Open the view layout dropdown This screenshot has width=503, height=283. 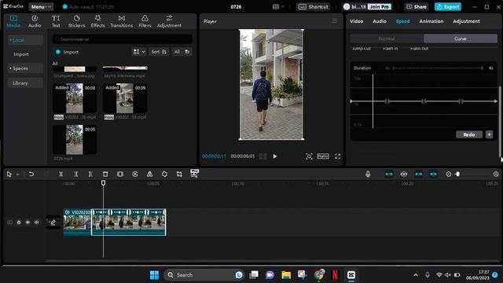coord(139,52)
